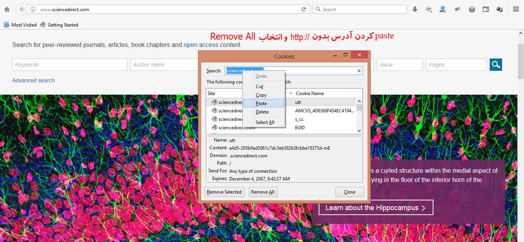Screen dimensions: 524x242
Task: Click the Expires date value
Action: point(259,179)
